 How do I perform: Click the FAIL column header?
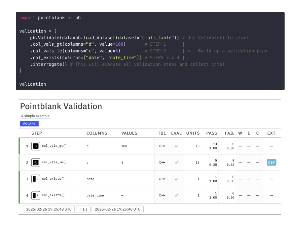[x=229, y=133]
